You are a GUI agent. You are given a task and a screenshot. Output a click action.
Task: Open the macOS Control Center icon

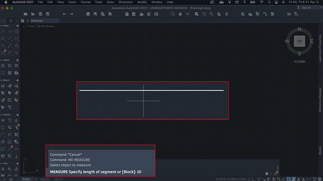(277, 2)
